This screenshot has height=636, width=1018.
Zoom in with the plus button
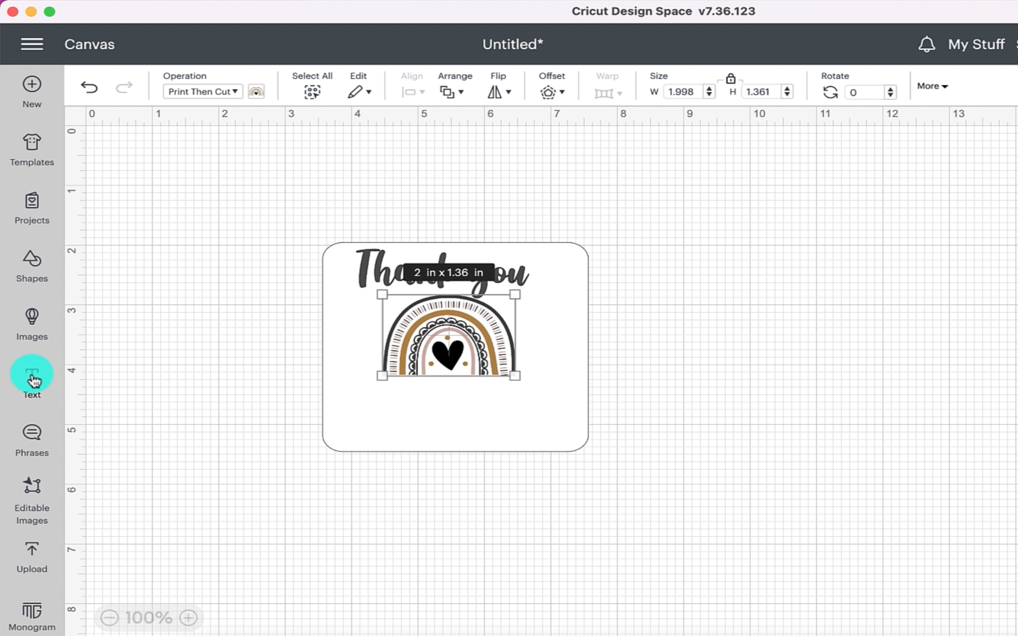point(188,618)
